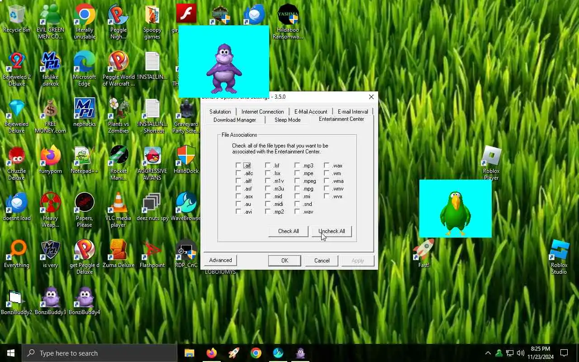Viewport: 579px width, 362px height.
Task: Select the FREE MONEY.com desktop icon
Action: coord(50,116)
